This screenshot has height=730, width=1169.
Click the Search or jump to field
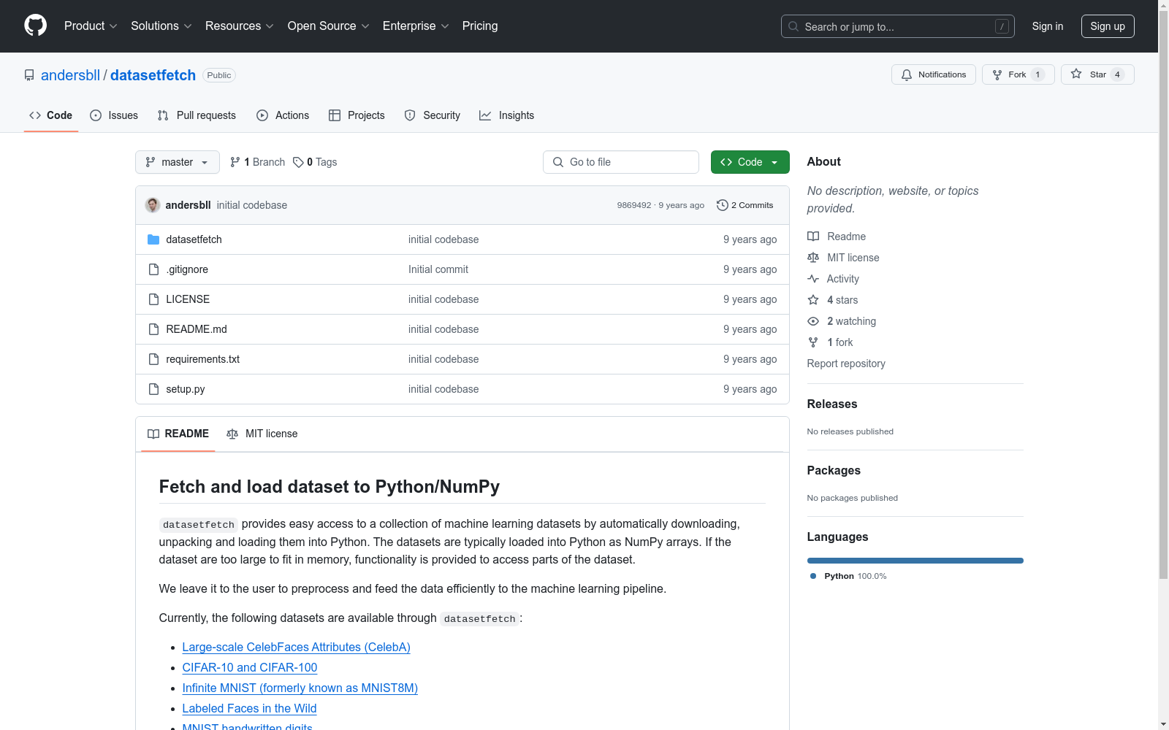(898, 26)
